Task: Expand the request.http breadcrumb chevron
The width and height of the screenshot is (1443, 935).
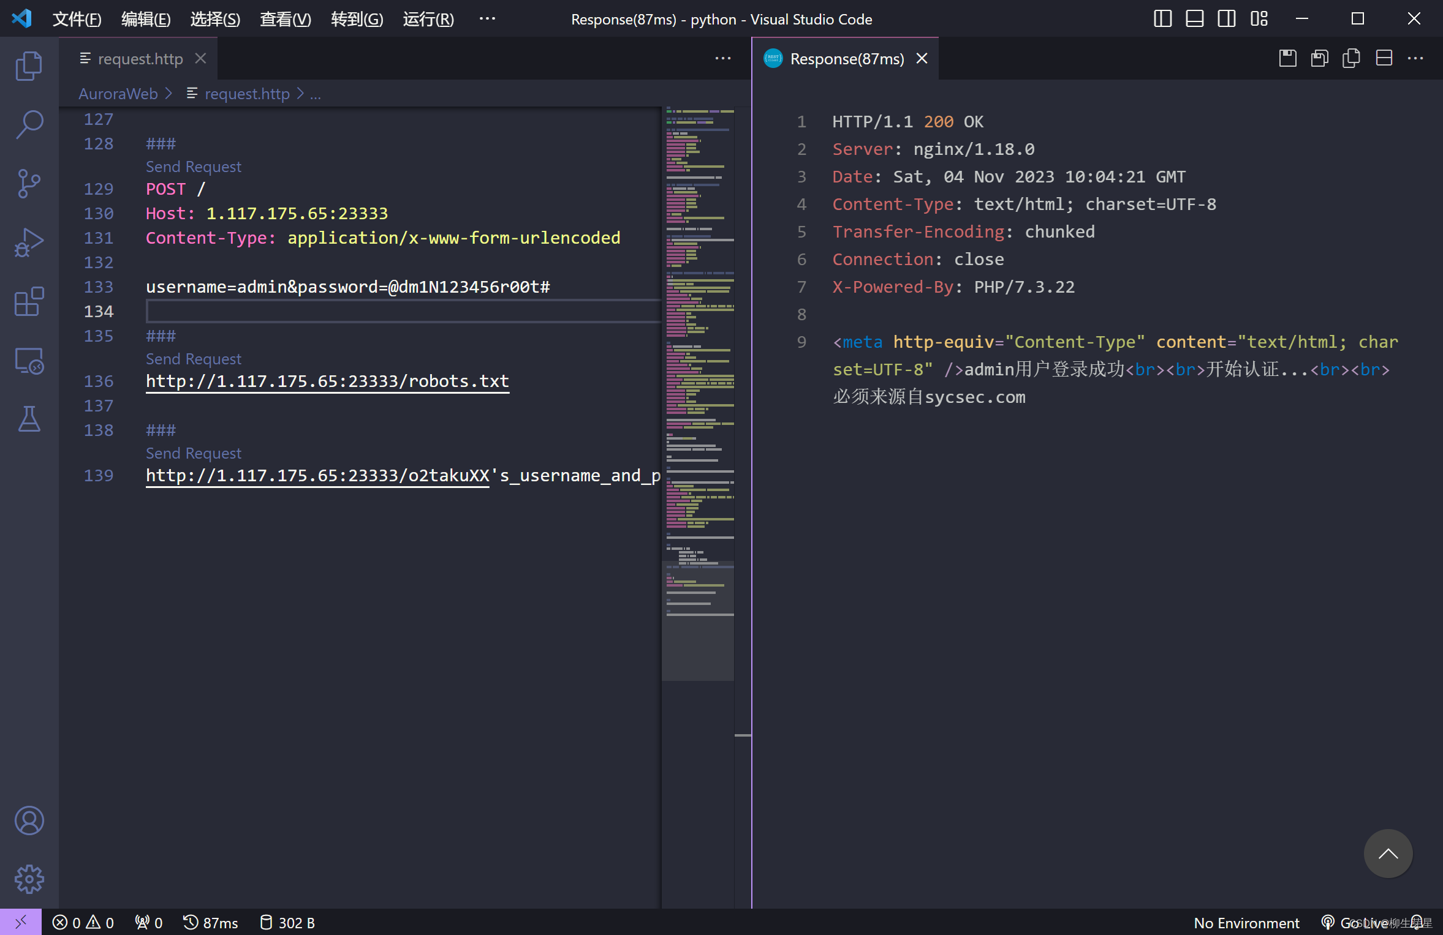Action: 300,94
